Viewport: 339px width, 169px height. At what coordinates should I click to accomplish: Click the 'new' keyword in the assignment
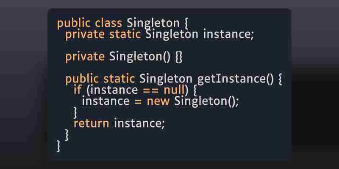click(158, 101)
